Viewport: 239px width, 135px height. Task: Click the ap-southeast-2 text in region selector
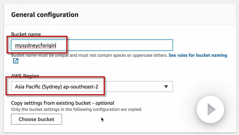click(x=81, y=86)
